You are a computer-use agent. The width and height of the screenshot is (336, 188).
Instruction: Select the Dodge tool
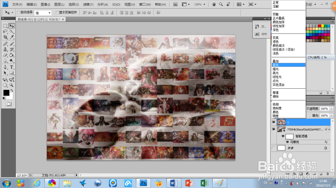coord(11,61)
